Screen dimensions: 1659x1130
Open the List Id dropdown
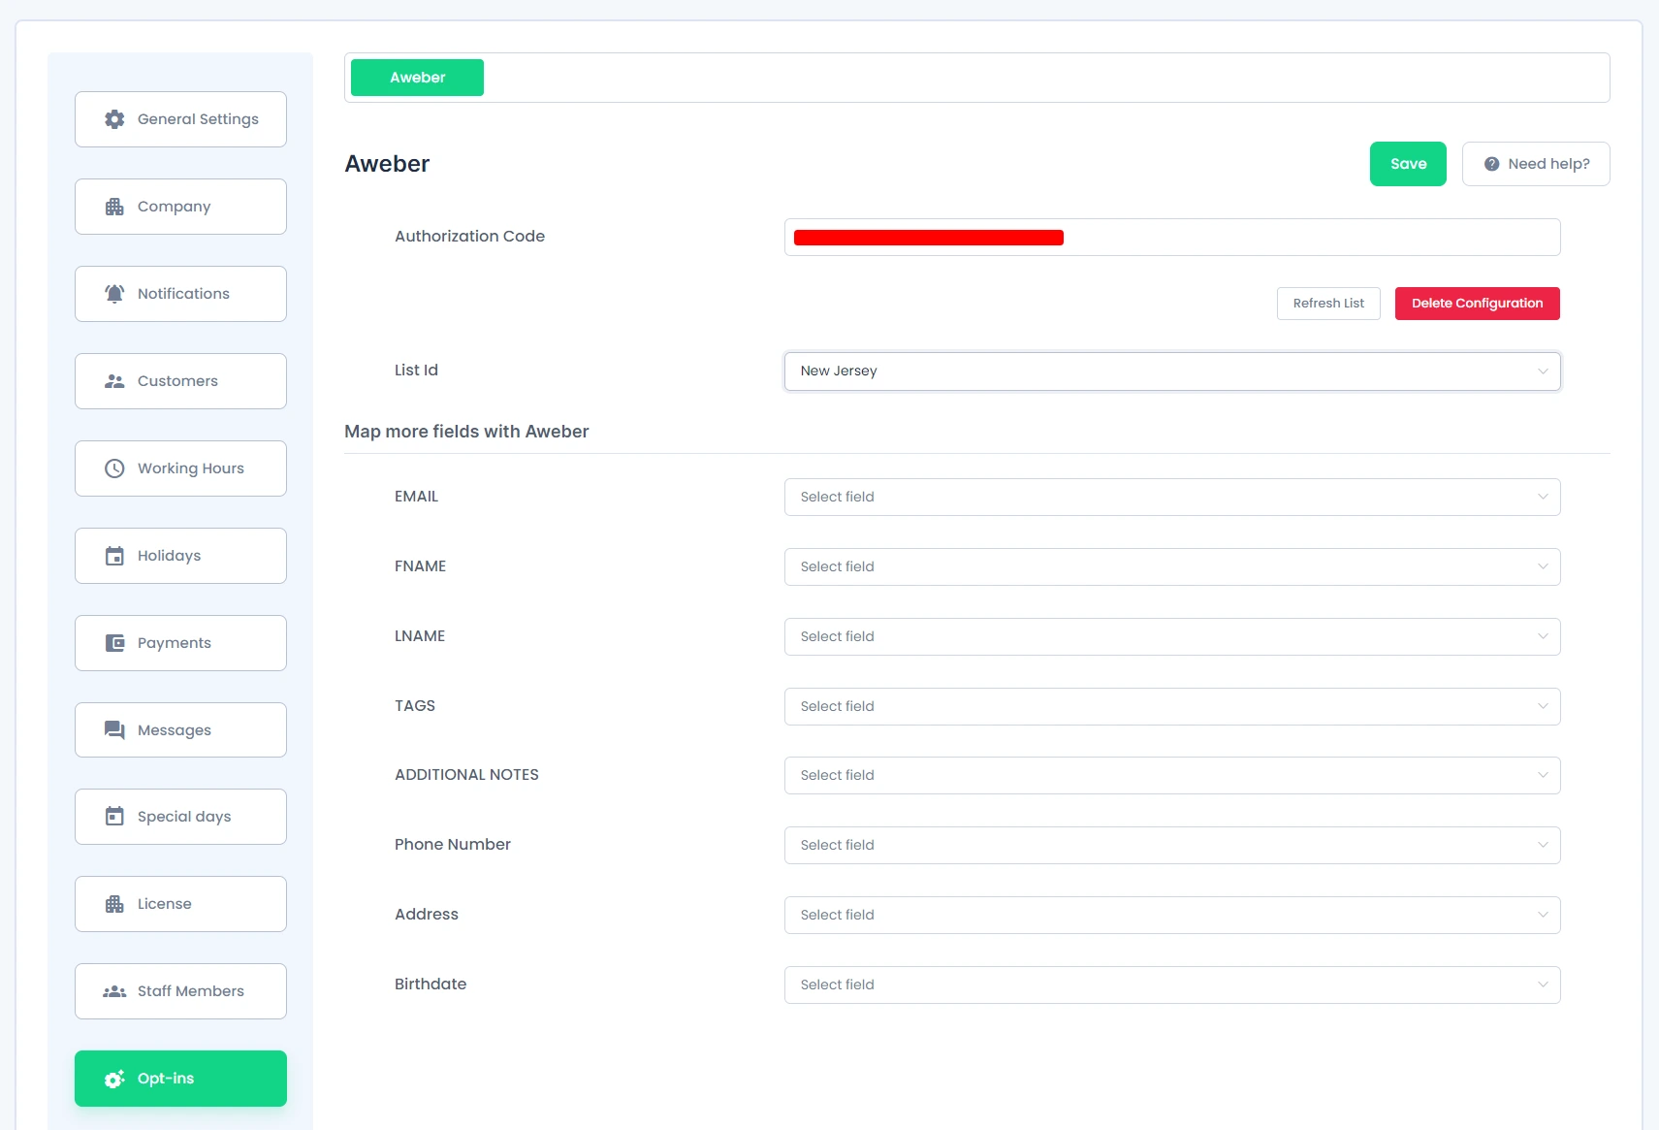[1171, 371]
